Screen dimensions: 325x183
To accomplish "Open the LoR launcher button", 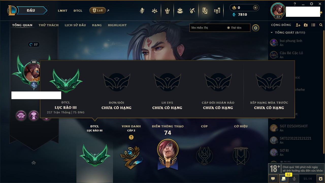I will (x=98, y=10).
